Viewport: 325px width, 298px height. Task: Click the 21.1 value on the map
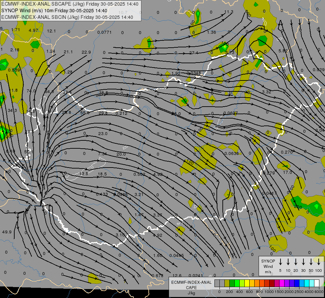68,52
